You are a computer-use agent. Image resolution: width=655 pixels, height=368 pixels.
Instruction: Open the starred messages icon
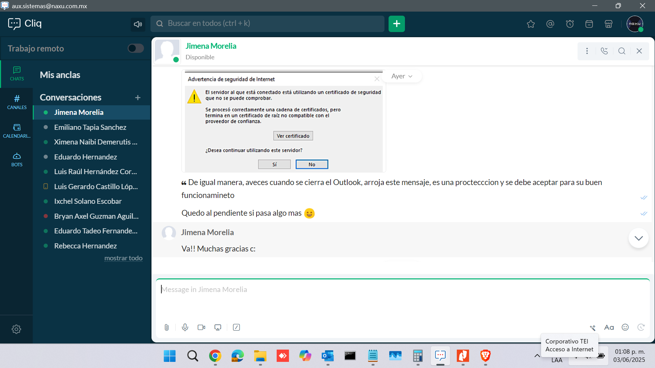[x=531, y=24]
